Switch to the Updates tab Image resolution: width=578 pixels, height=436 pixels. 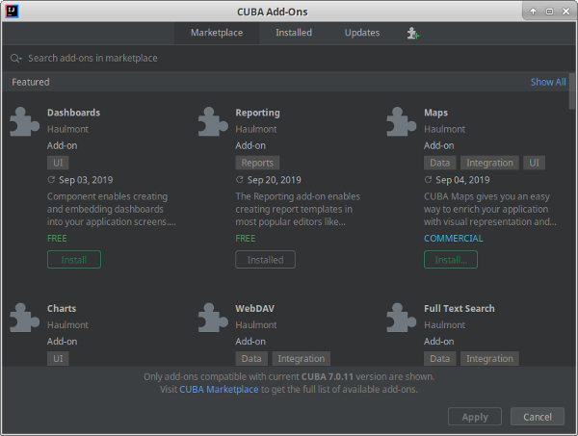(x=362, y=33)
